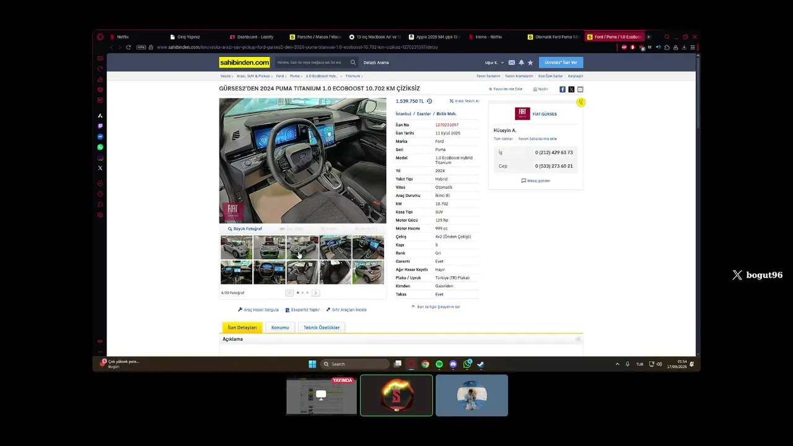This screenshot has height=446, width=793.
Task: Click Favorilerime Ekle link
Action: (506, 89)
